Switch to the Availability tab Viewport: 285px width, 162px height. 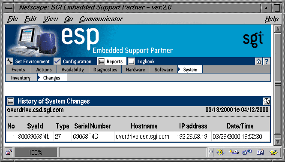73,70
